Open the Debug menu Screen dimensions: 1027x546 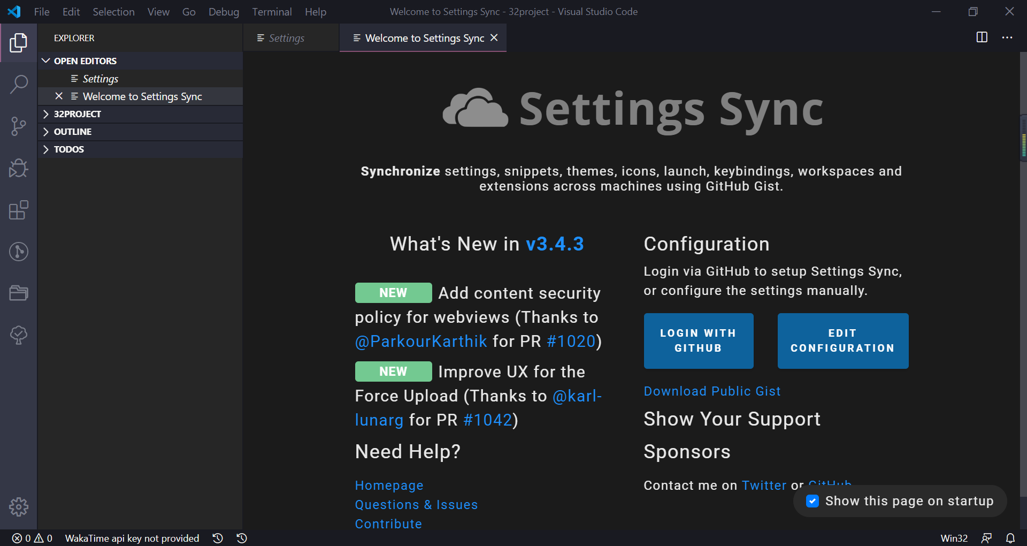[224, 11]
